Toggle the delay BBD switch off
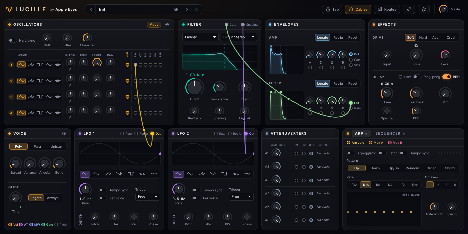 [447, 77]
